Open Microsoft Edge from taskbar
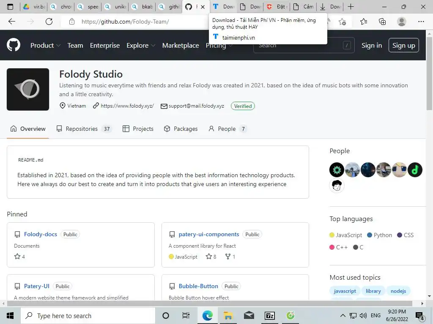This screenshot has width=433, height=324. point(207,316)
